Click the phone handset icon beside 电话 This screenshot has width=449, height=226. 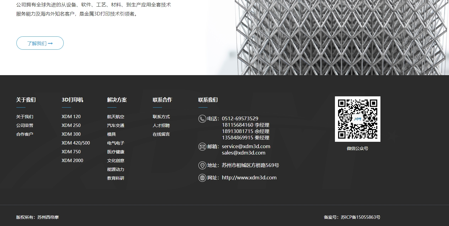[x=202, y=119]
